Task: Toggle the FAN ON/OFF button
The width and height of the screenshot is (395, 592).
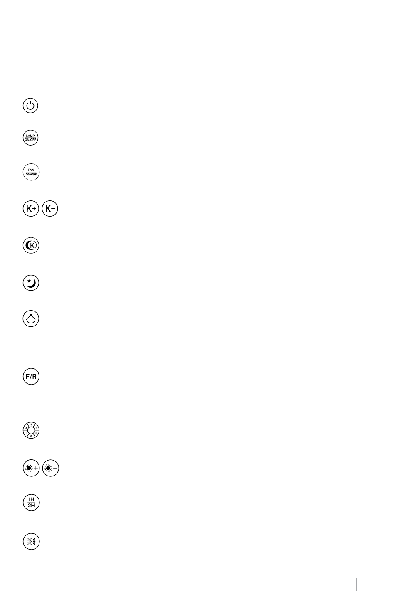Action: [30, 172]
